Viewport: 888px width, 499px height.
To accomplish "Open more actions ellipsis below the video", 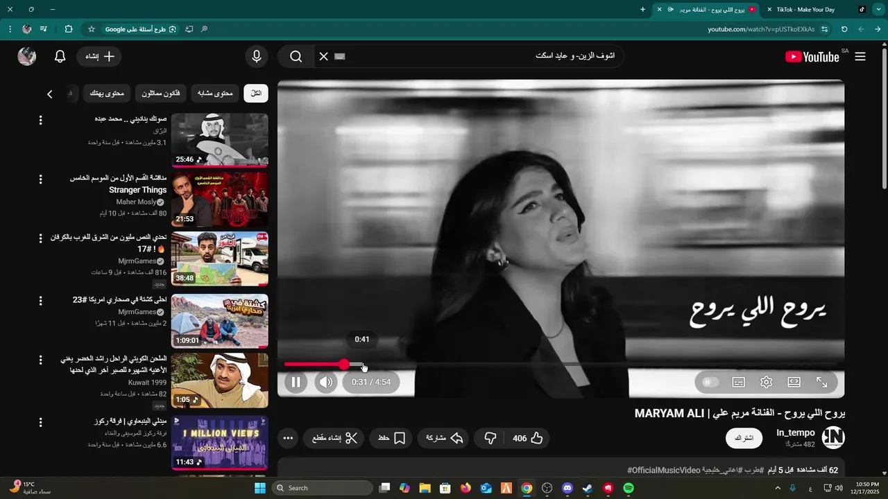I will [x=288, y=438].
